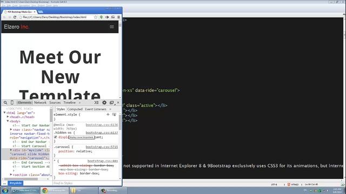Add new style rule with plus icon
The height and width of the screenshot is (194, 346).
click(x=108, y=114)
